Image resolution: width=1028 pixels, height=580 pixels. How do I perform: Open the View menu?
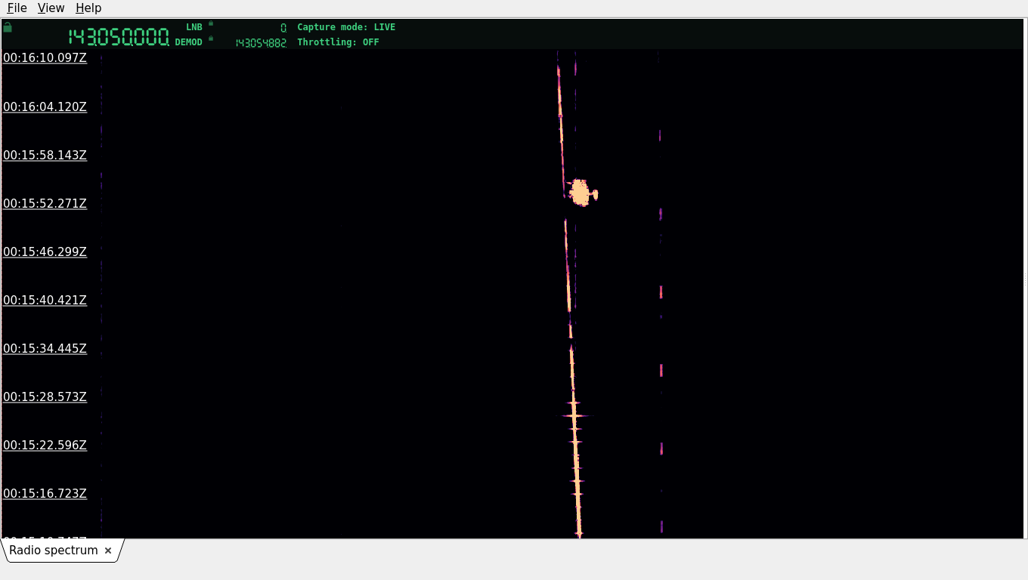tap(51, 8)
